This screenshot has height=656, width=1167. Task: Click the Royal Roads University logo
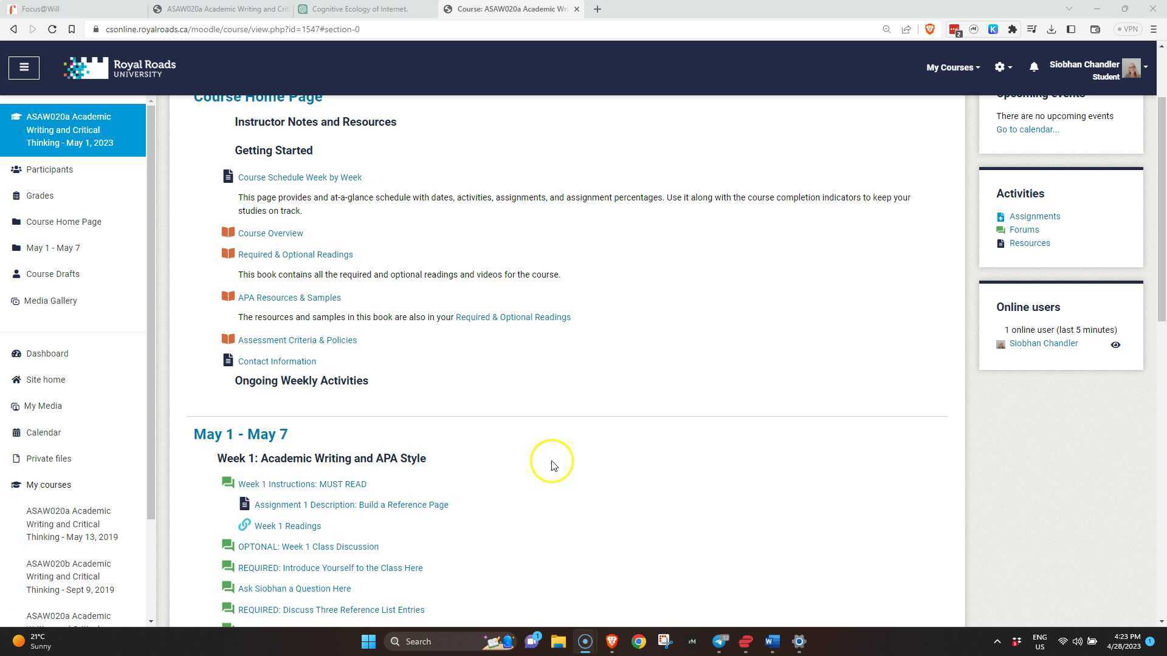click(119, 67)
